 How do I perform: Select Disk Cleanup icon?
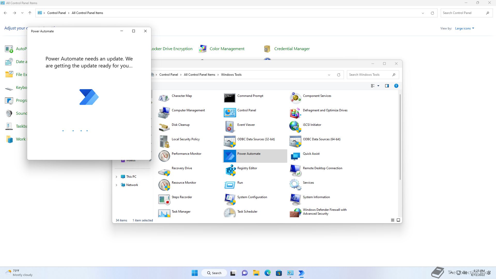tap(164, 127)
